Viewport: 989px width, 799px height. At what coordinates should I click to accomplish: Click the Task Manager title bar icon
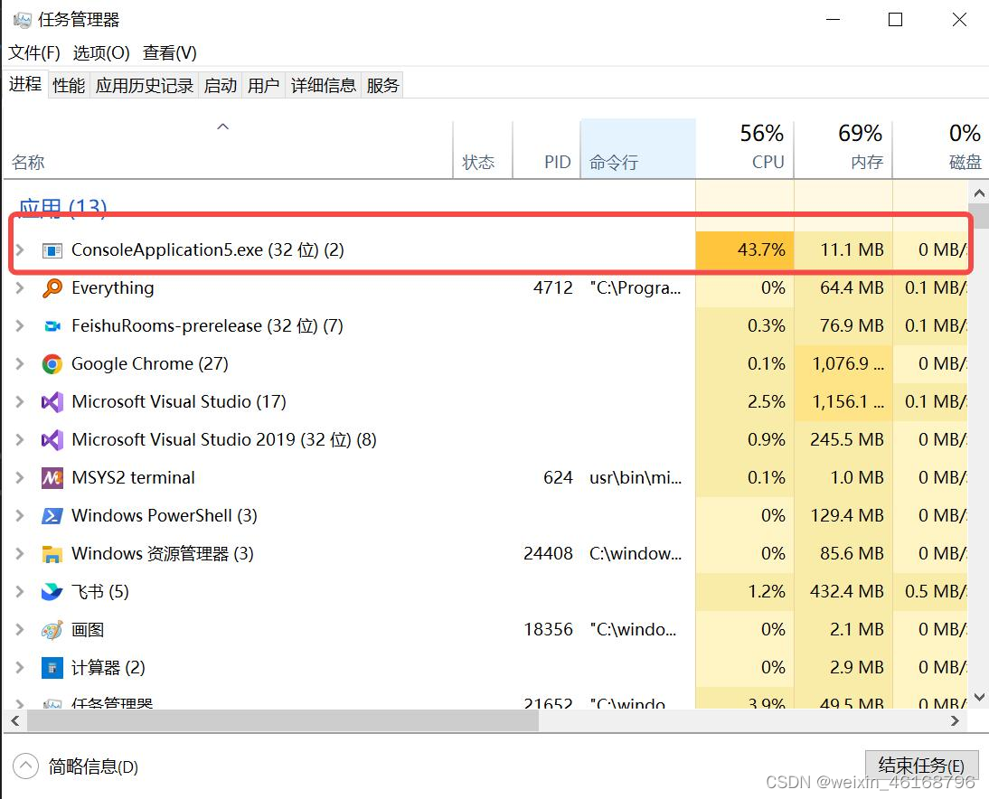(x=22, y=20)
